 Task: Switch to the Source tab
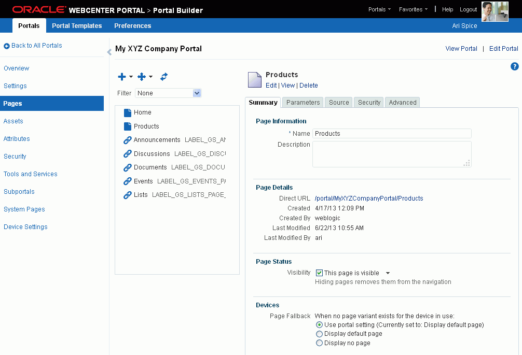tap(338, 103)
